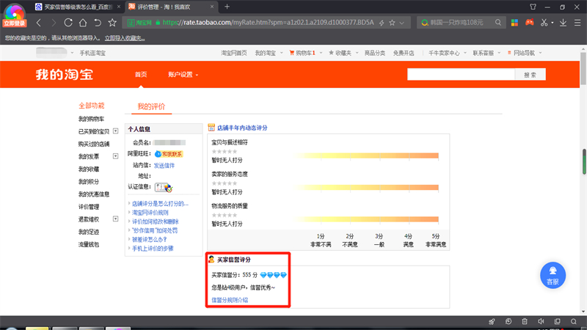
Task: Click the 搜索 button
Action: point(530,75)
